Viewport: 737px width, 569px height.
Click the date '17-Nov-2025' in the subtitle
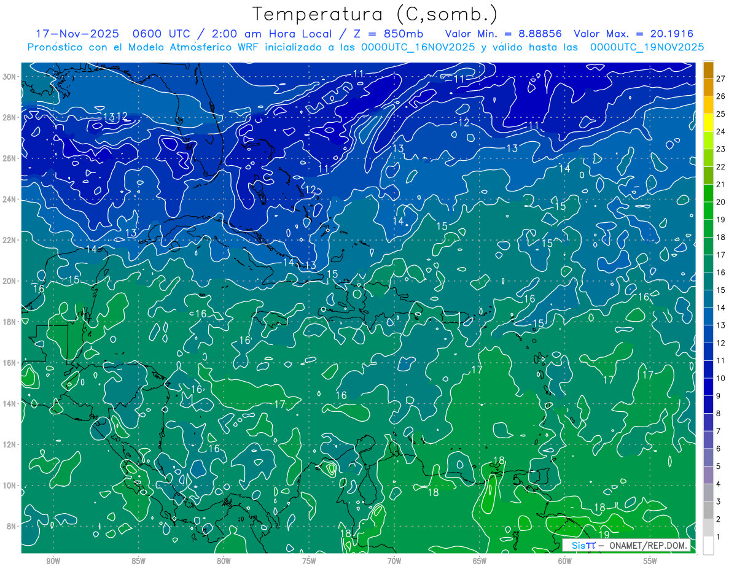tap(77, 34)
